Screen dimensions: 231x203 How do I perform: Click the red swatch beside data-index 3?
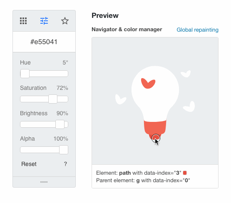185,173
